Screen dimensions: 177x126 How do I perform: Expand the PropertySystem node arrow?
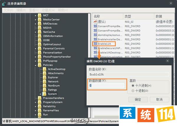pos(35,102)
